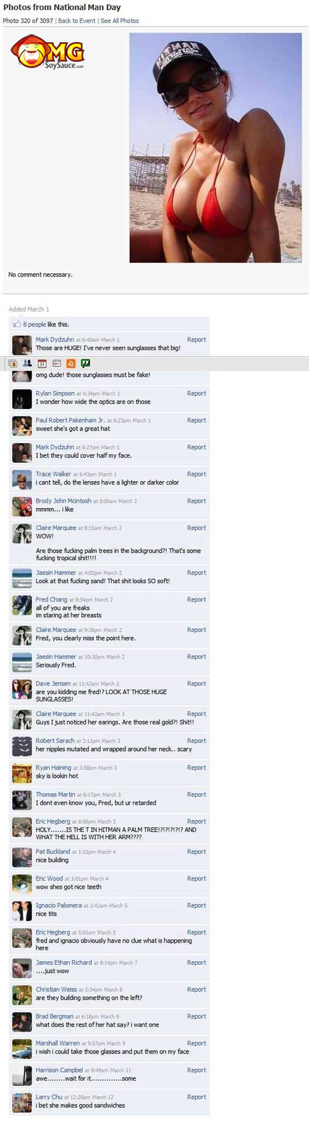Image resolution: width=309 pixels, height=1121 pixels.
Task: Click the notes list icon in toolbar
Action: (x=57, y=364)
